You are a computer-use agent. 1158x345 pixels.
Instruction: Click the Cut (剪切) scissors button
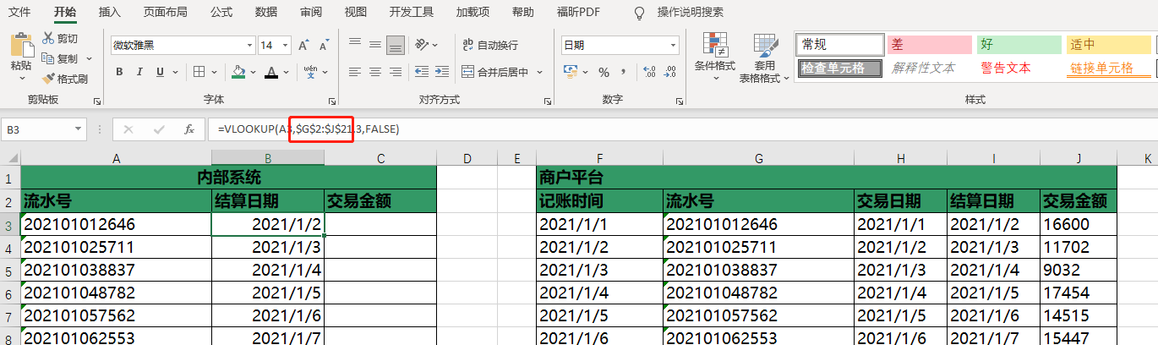[x=59, y=38]
